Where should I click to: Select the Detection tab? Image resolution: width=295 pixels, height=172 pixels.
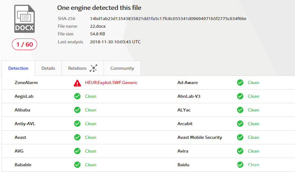coord(18,68)
